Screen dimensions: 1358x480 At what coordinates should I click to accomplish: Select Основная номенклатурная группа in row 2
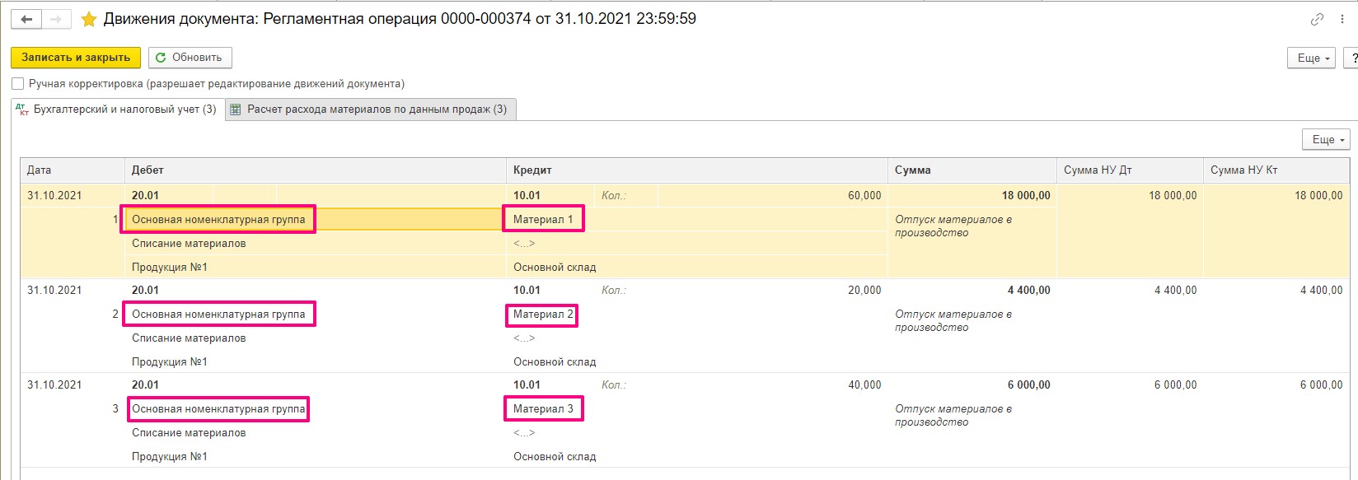click(x=218, y=315)
